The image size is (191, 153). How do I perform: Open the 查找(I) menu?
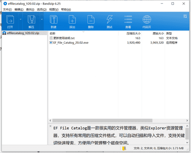pos(30,9)
